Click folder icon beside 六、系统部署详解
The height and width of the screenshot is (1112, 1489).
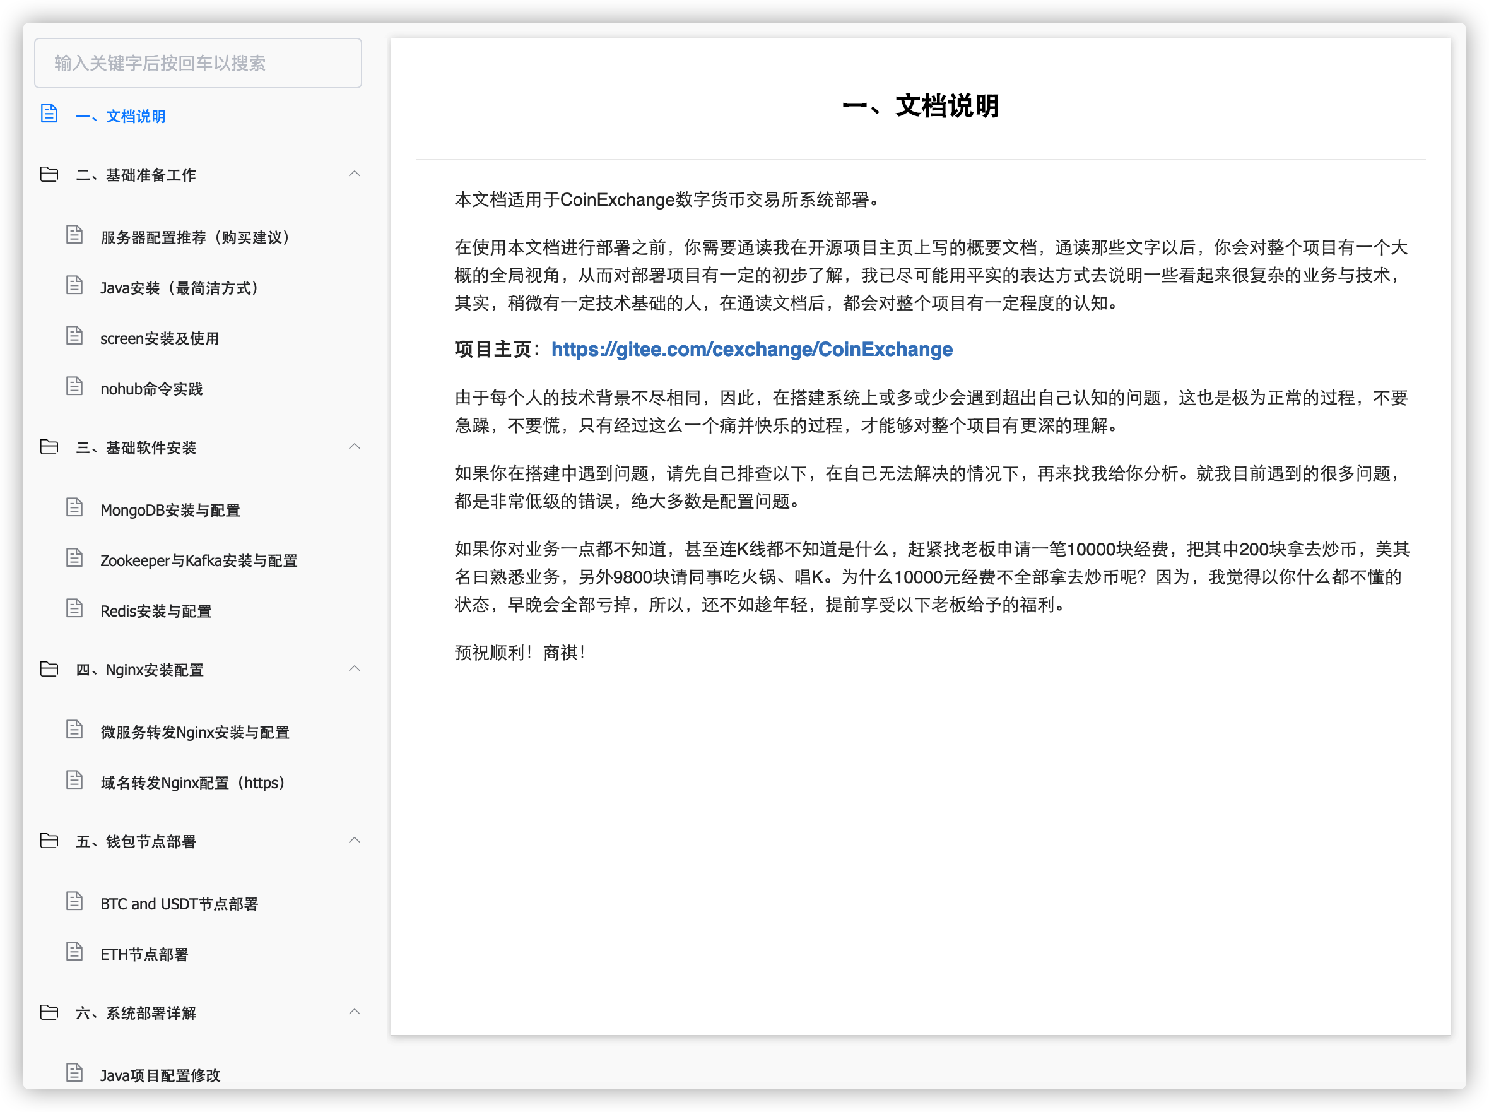(x=49, y=1012)
